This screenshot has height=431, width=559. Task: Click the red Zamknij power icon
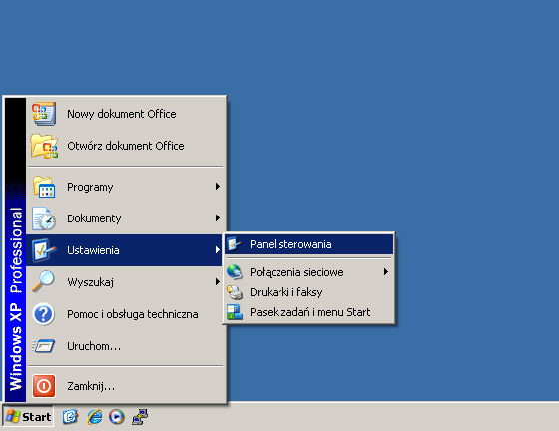pos(44,386)
